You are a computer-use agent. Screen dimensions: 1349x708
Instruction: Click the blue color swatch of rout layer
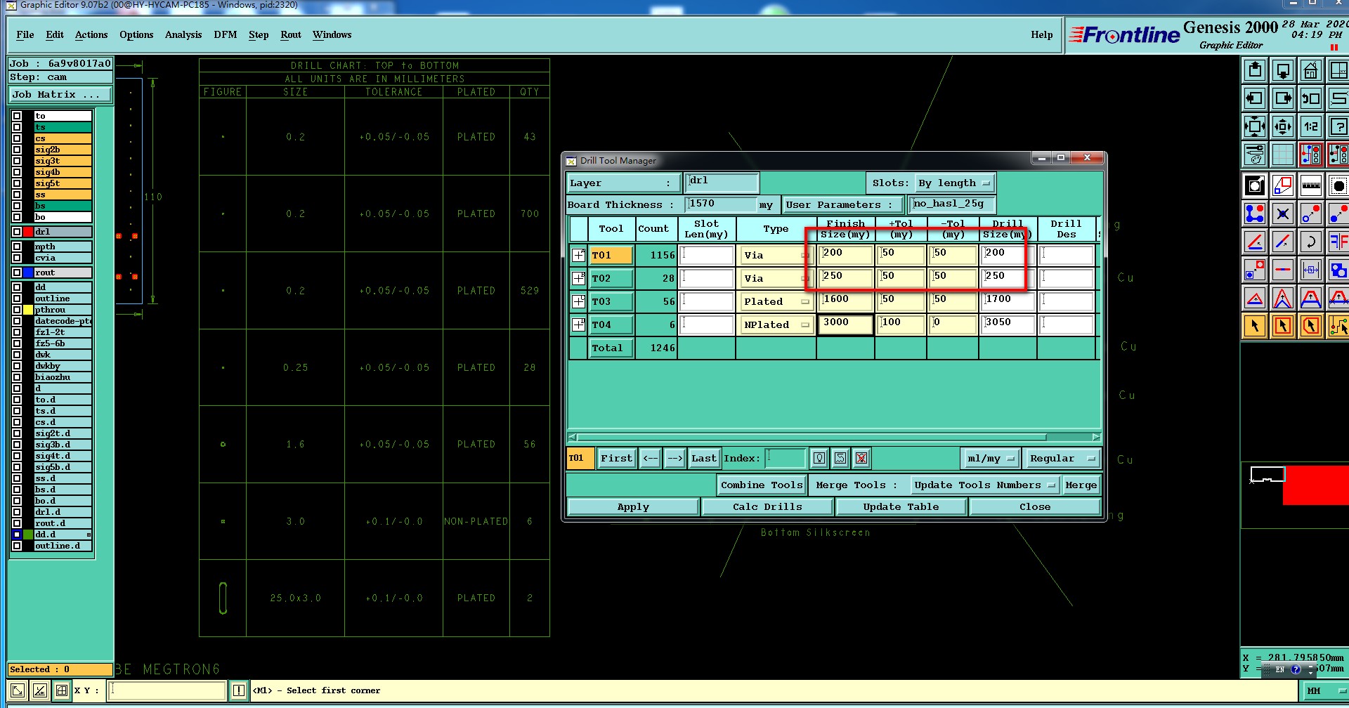click(x=28, y=273)
